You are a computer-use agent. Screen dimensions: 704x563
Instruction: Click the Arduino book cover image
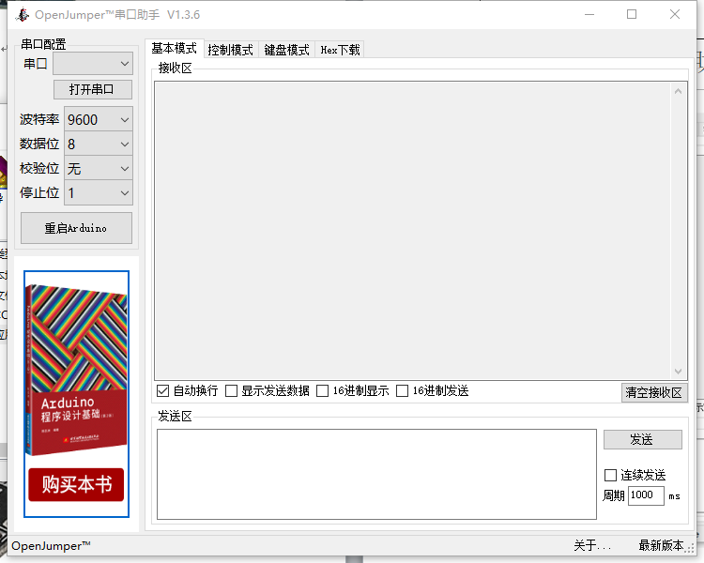[76, 369]
